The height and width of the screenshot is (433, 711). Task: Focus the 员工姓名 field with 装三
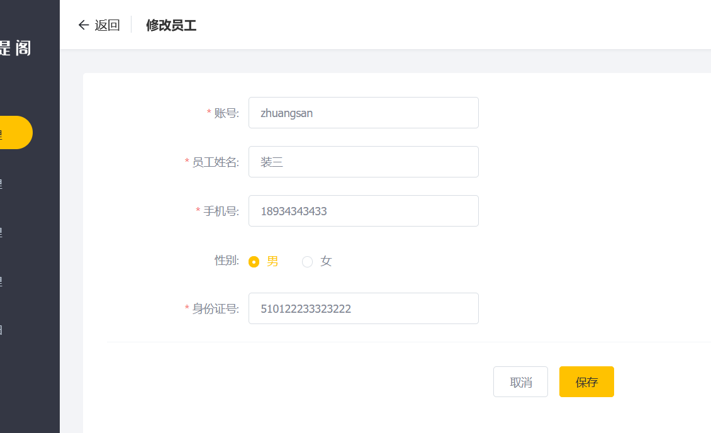[x=363, y=162]
